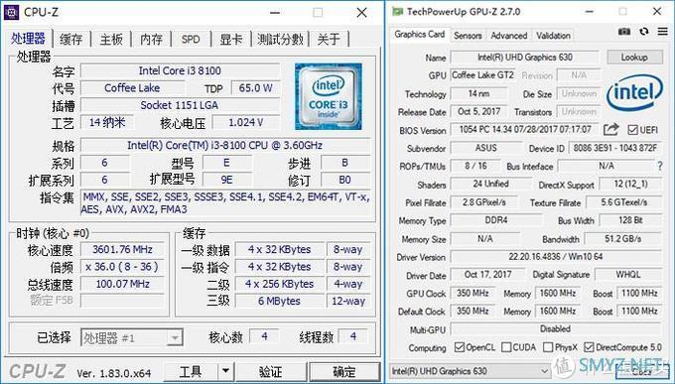Click the Release Date value Oct 5, 2017
675x384 pixels.
(x=478, y=111)
